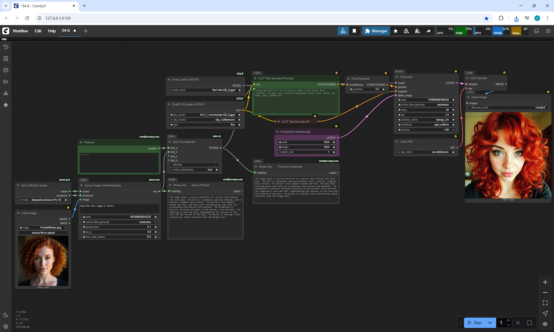Adjust the guidance value slider

pyautogui.click(x=367, y=89)
